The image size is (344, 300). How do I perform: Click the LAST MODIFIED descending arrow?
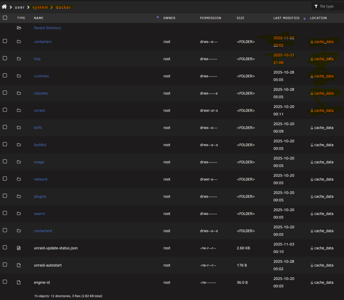coord(304,19)
